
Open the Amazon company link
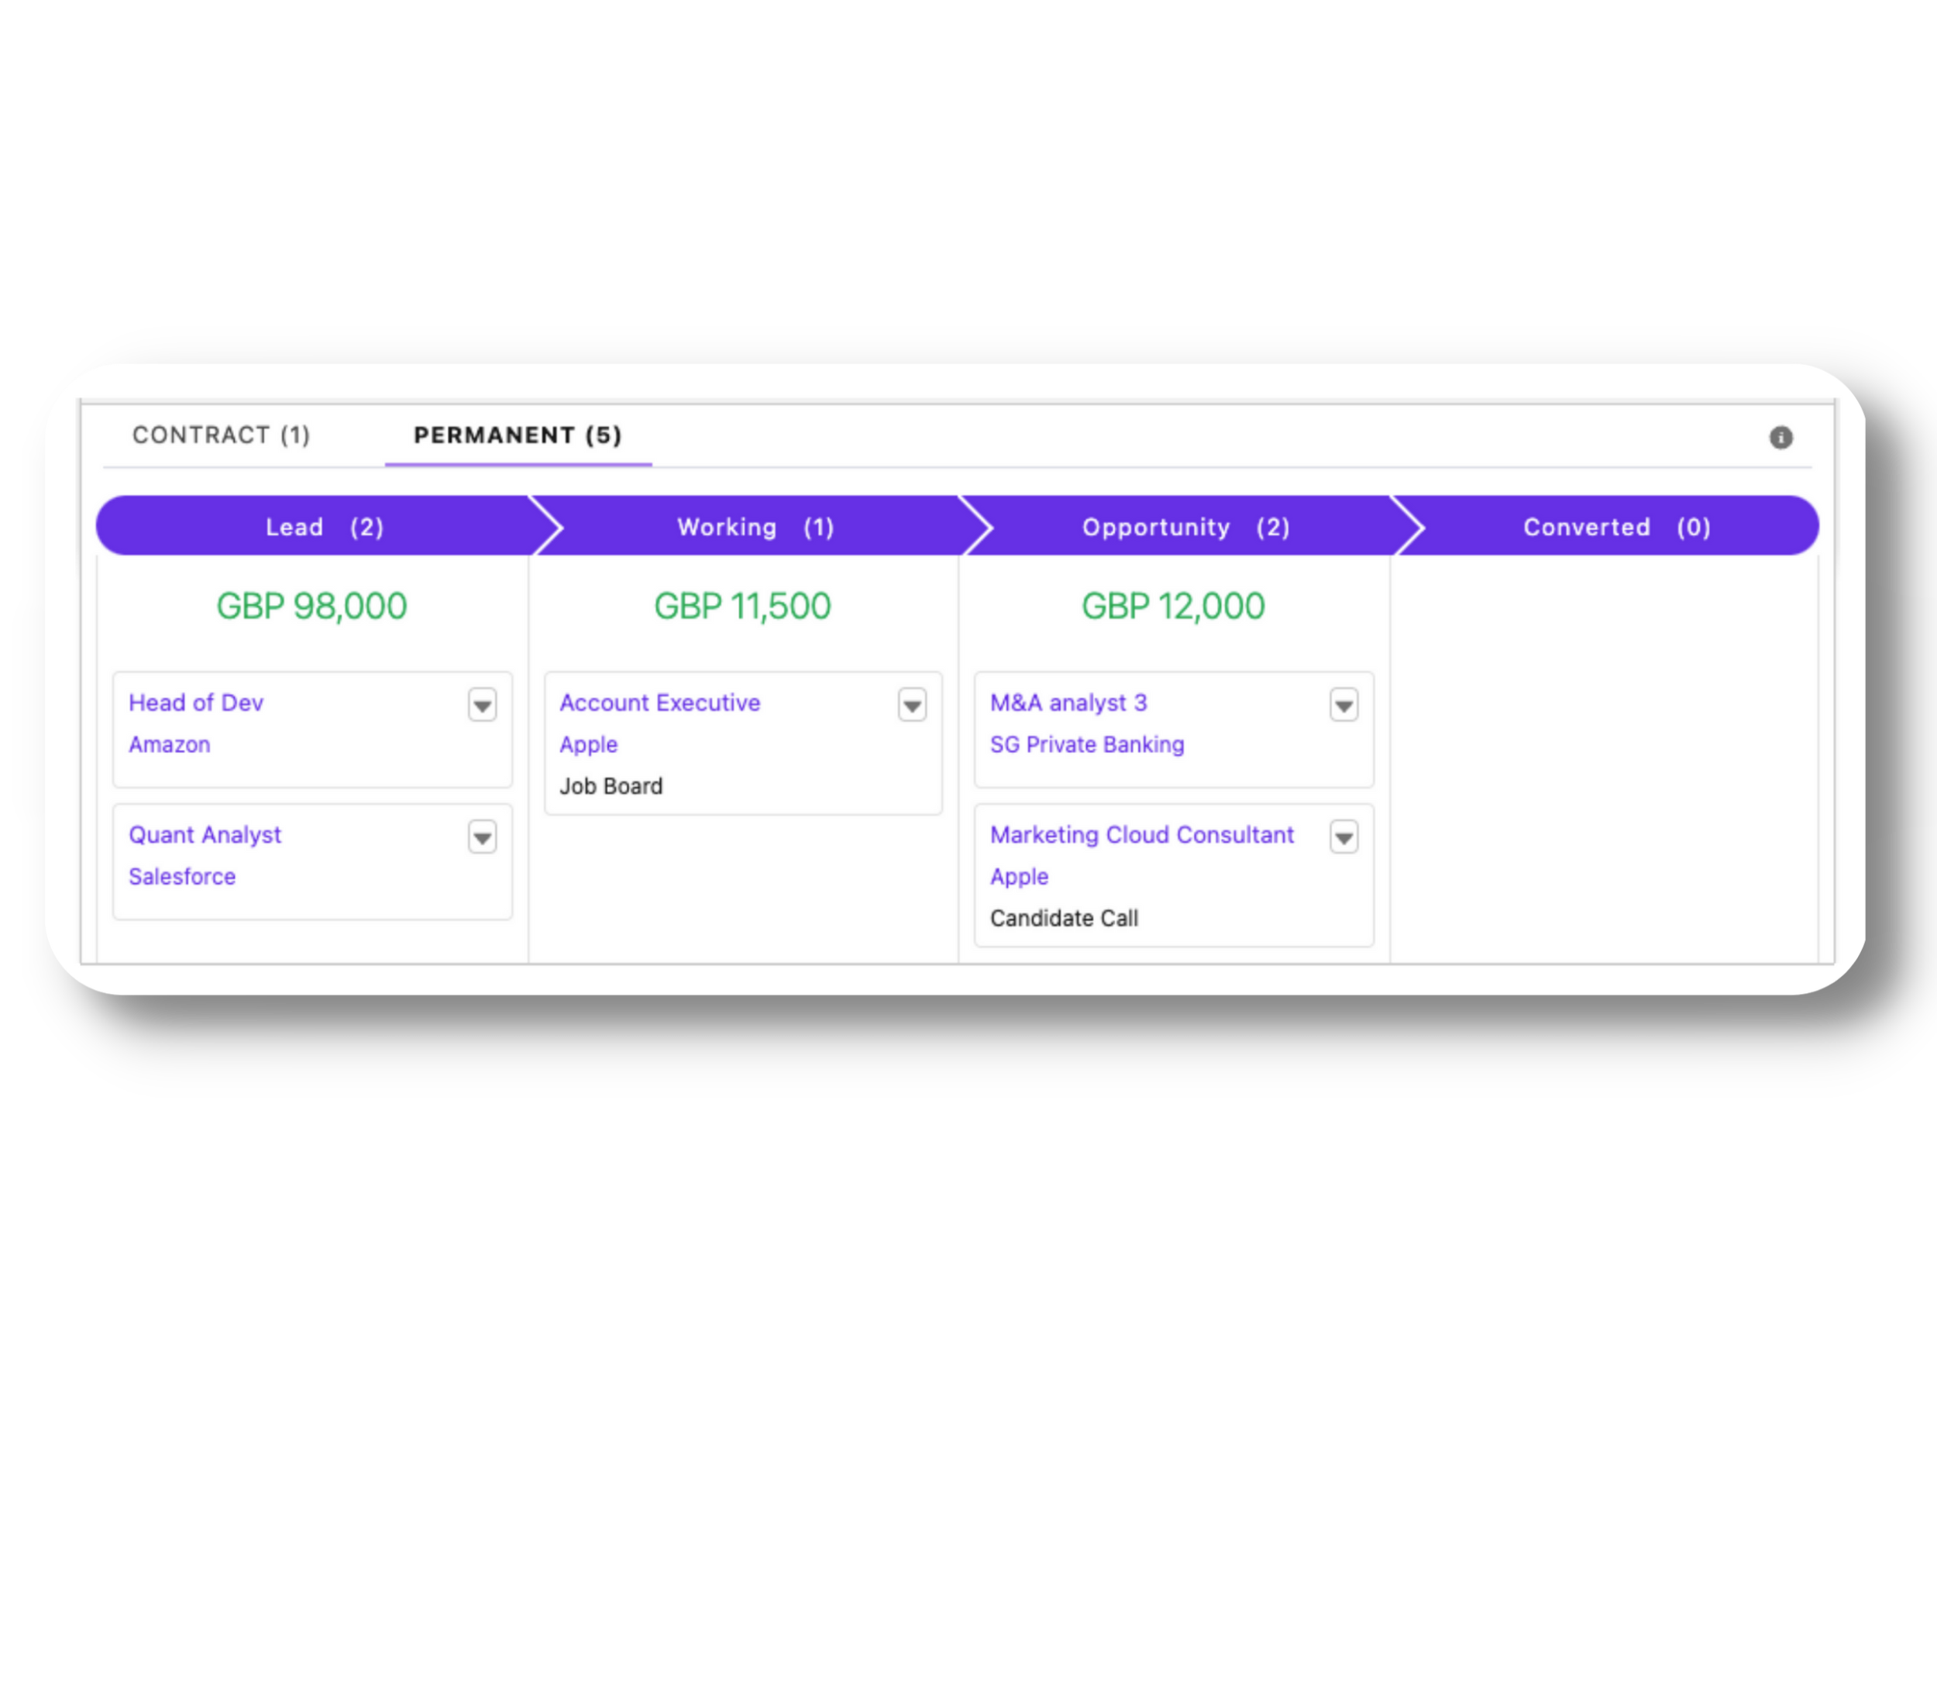(170, 744)
